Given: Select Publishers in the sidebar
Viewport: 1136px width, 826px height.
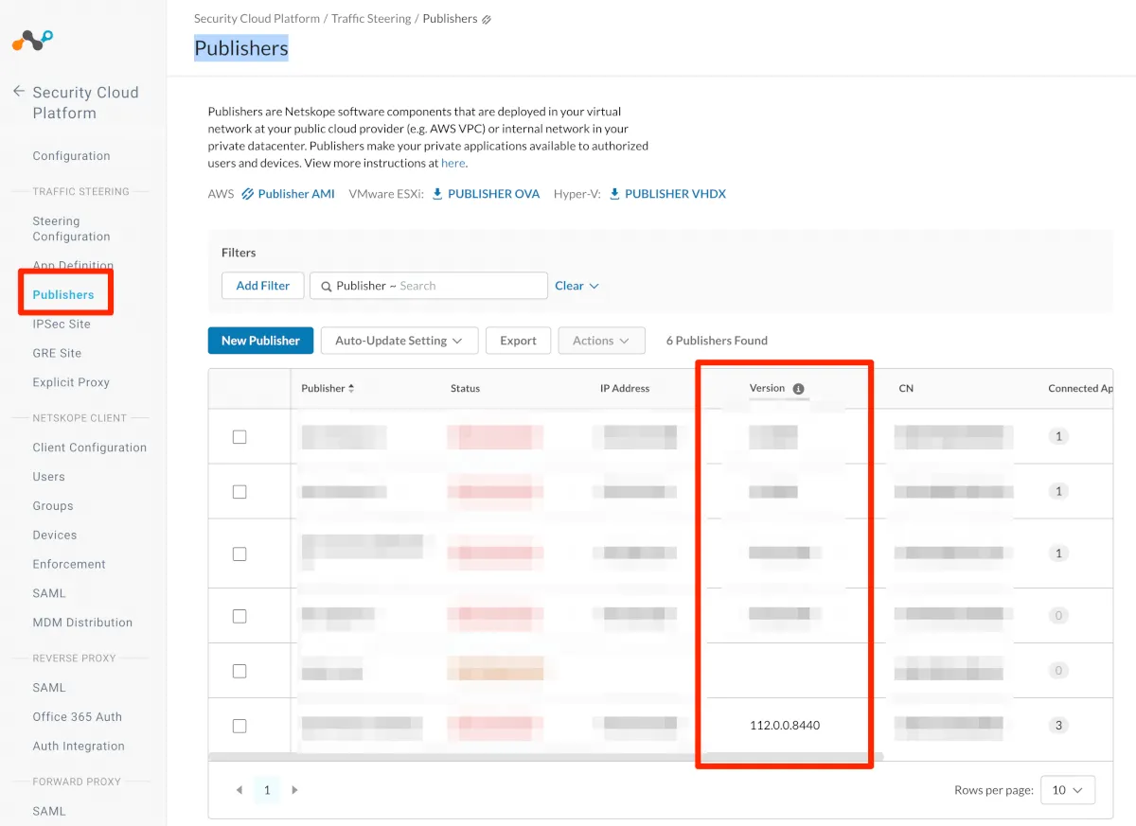Looking at the screenshot, I should [x=63, y=294].
